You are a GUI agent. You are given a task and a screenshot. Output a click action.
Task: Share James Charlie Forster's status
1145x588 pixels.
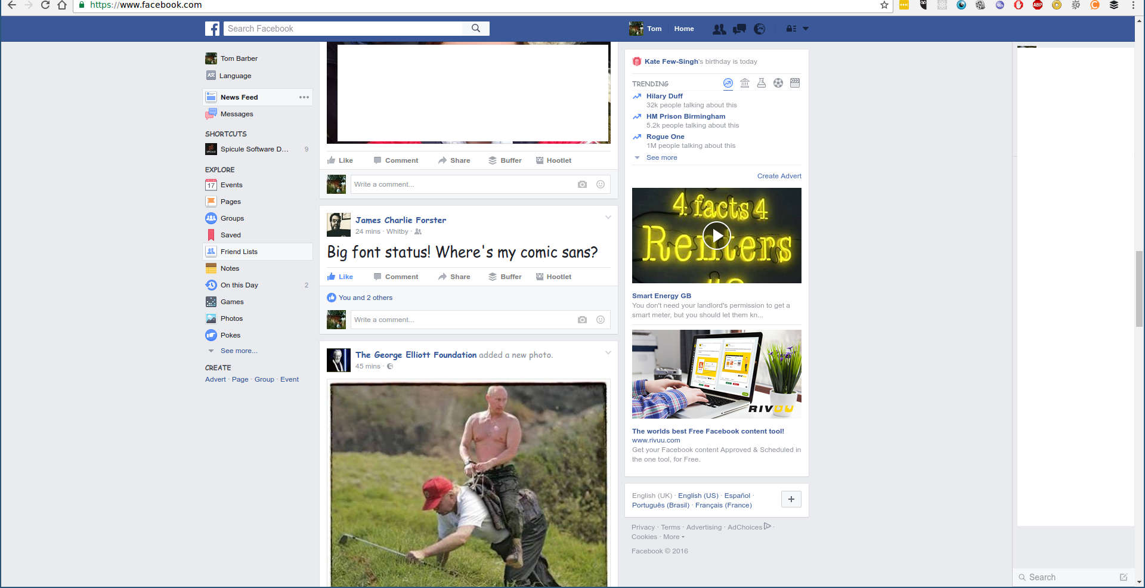454,277
